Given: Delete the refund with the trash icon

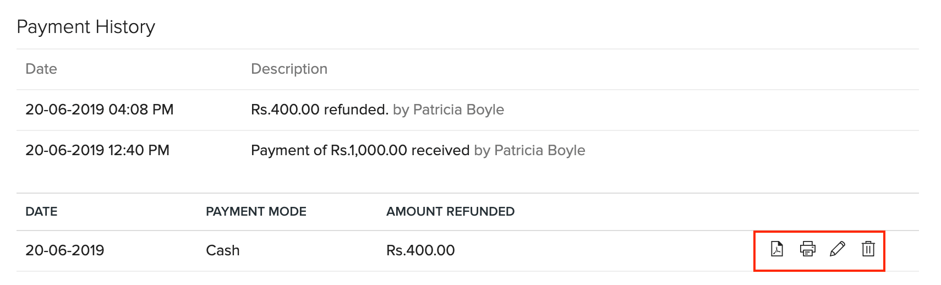Looking at the screenshot, I should pos(868,249).
